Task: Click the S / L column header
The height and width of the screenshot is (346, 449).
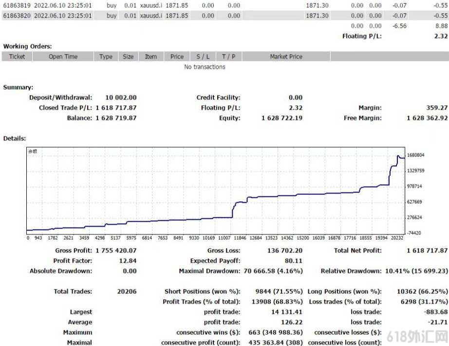Action: click(203, 57)
